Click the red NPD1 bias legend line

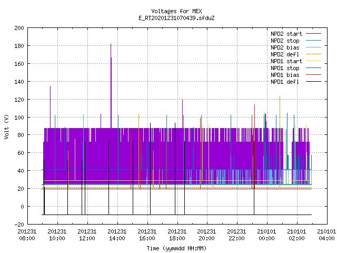[x=313, y=75]
